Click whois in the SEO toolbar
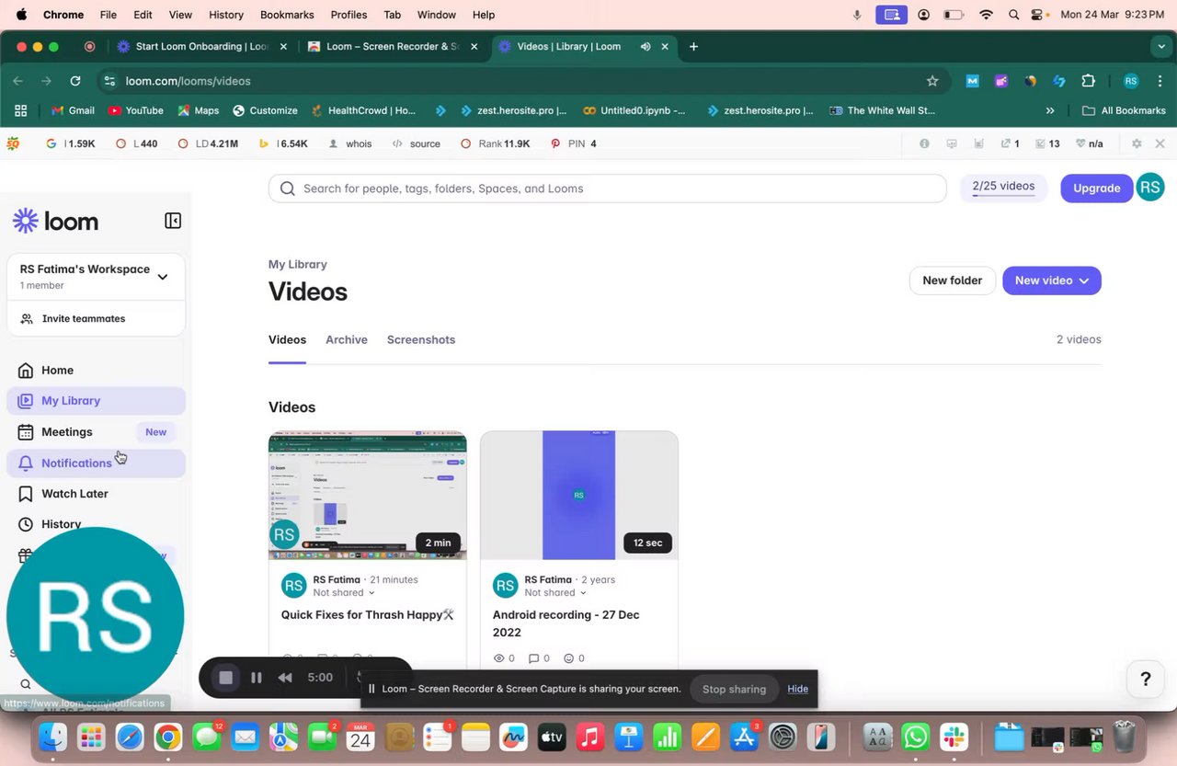 coord(350,143)
